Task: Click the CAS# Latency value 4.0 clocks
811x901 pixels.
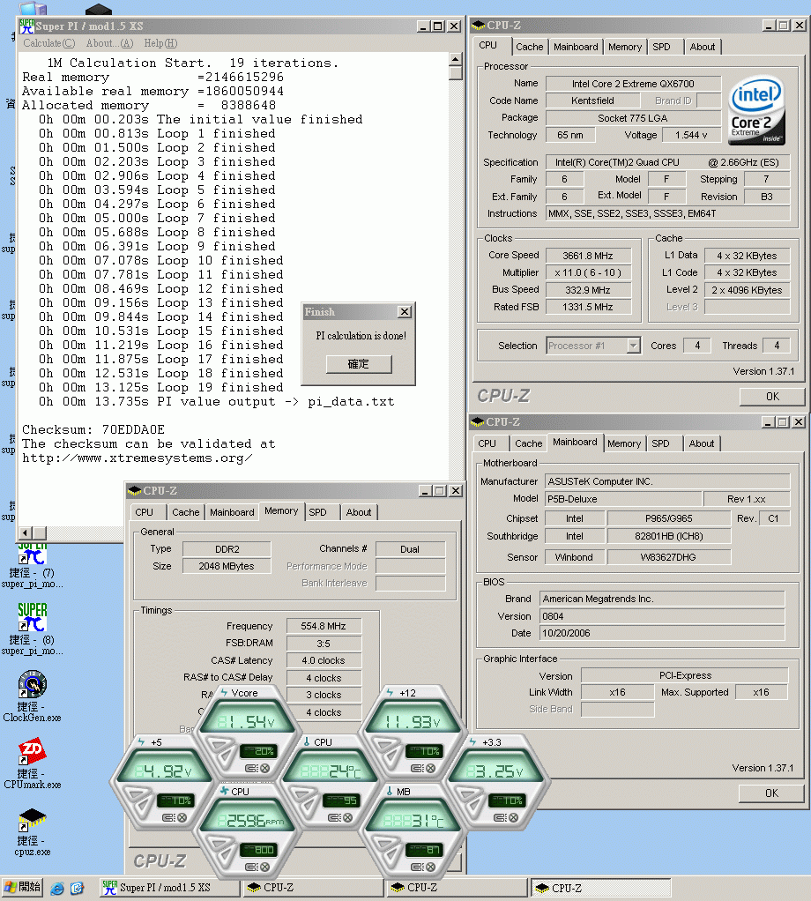Action: pyautogui.click(x=324, y=660)
